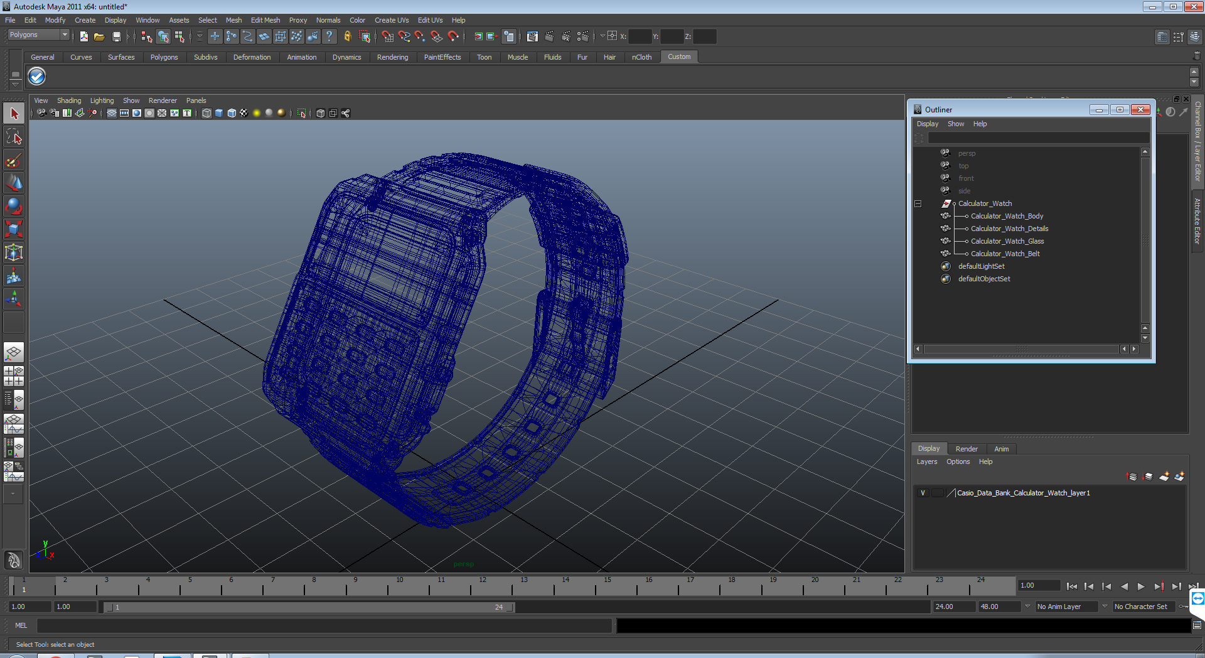This screenshot has height=658, width=1205.
Task: Toggle isolate select in viewport
Action: [302, 113]
